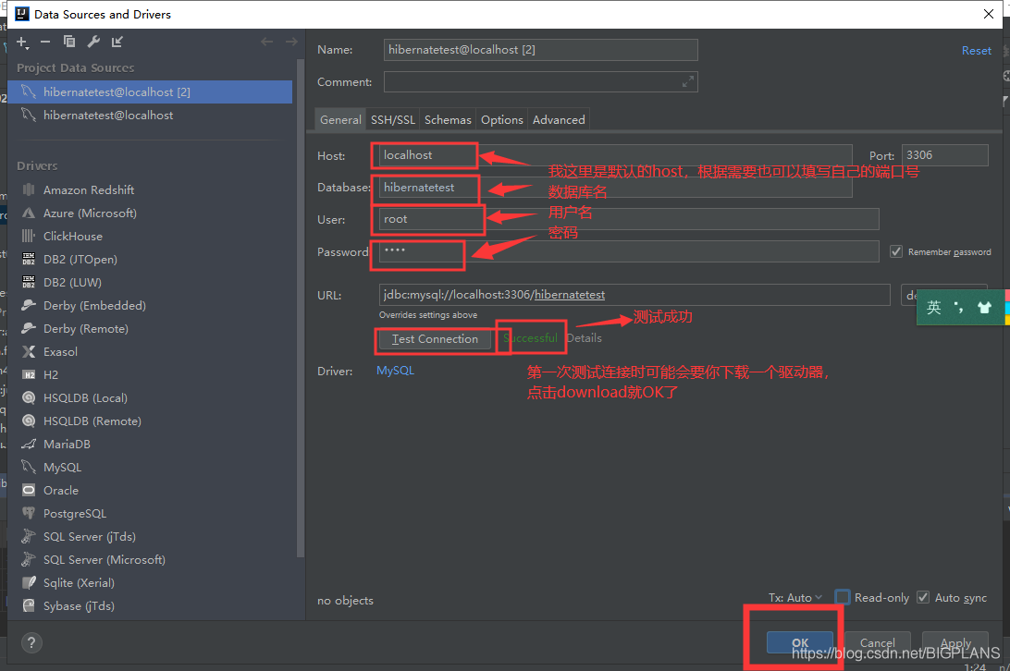This screenshot has height=671, width=1010.
Task: Click the Database field containing hibernatetest
Action: [615, 188]
